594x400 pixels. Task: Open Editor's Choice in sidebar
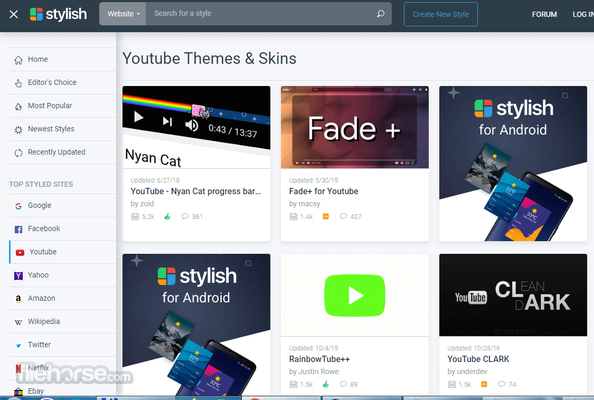[x=62, y=82]
